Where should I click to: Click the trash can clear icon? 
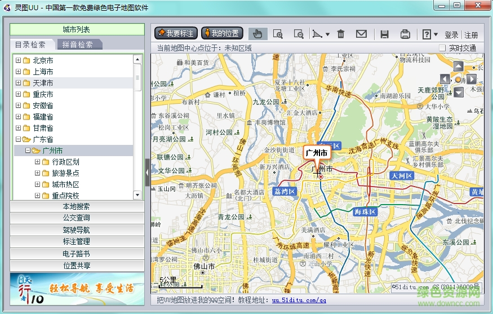(x=341, y=34)
